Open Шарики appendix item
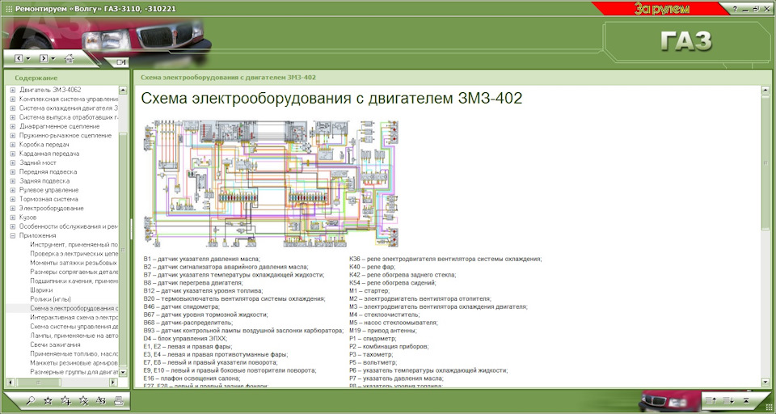The width and height of the screenshot is (776, 414). pyautogui.click(x=41, y=290)
